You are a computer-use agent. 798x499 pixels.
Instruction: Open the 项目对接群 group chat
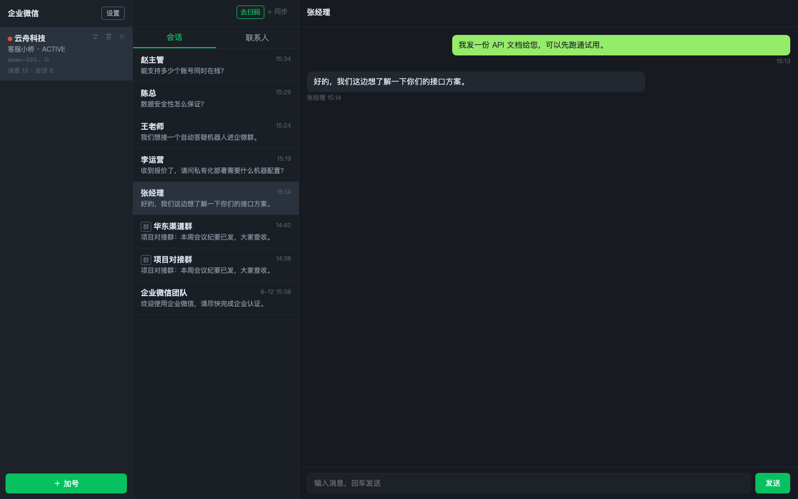[x=216, y=265]
